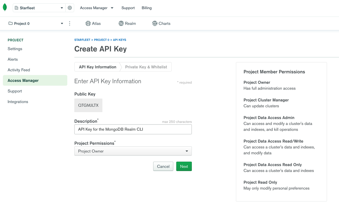Open Support in the project sidebar
This screenshot has height=216, width=339.
15,91
